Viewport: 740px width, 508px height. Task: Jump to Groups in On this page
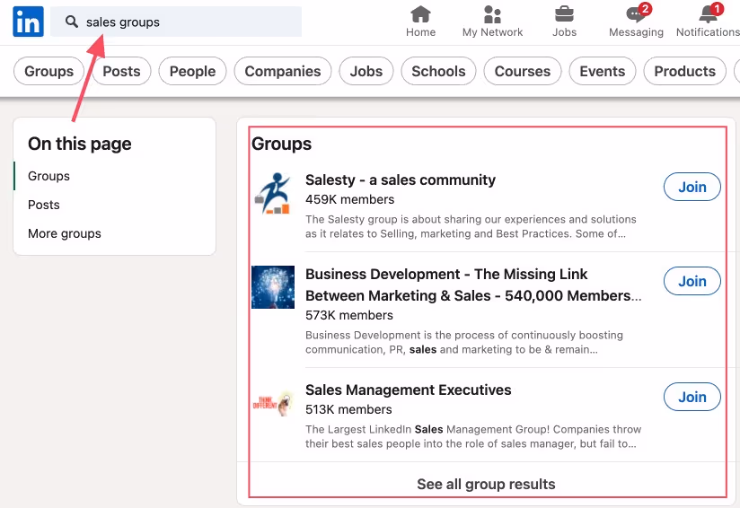[x=48, y=176]
